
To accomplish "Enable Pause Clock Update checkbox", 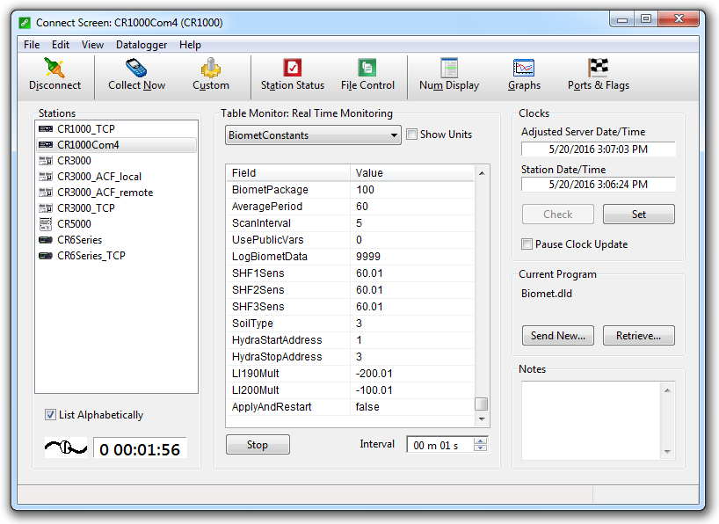I will 527,244.
